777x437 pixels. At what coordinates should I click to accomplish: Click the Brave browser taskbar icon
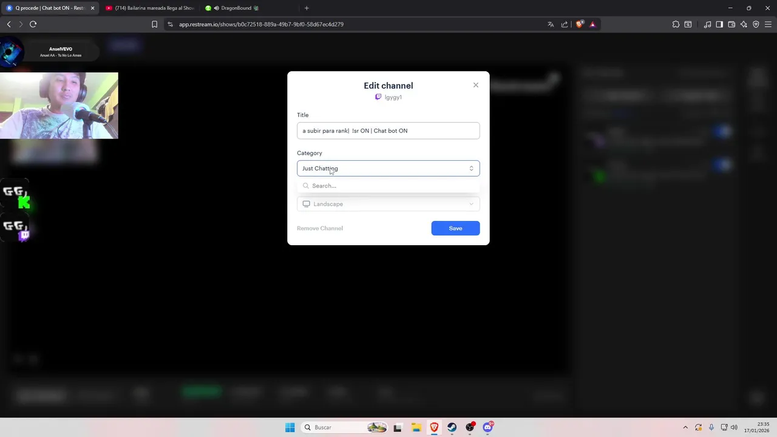tap(434, 427)
